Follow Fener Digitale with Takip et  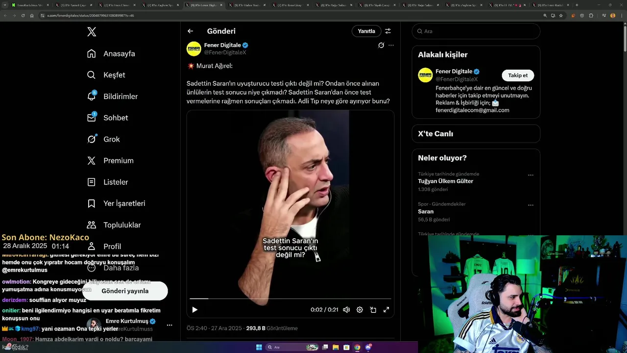(x=518, y=75)
